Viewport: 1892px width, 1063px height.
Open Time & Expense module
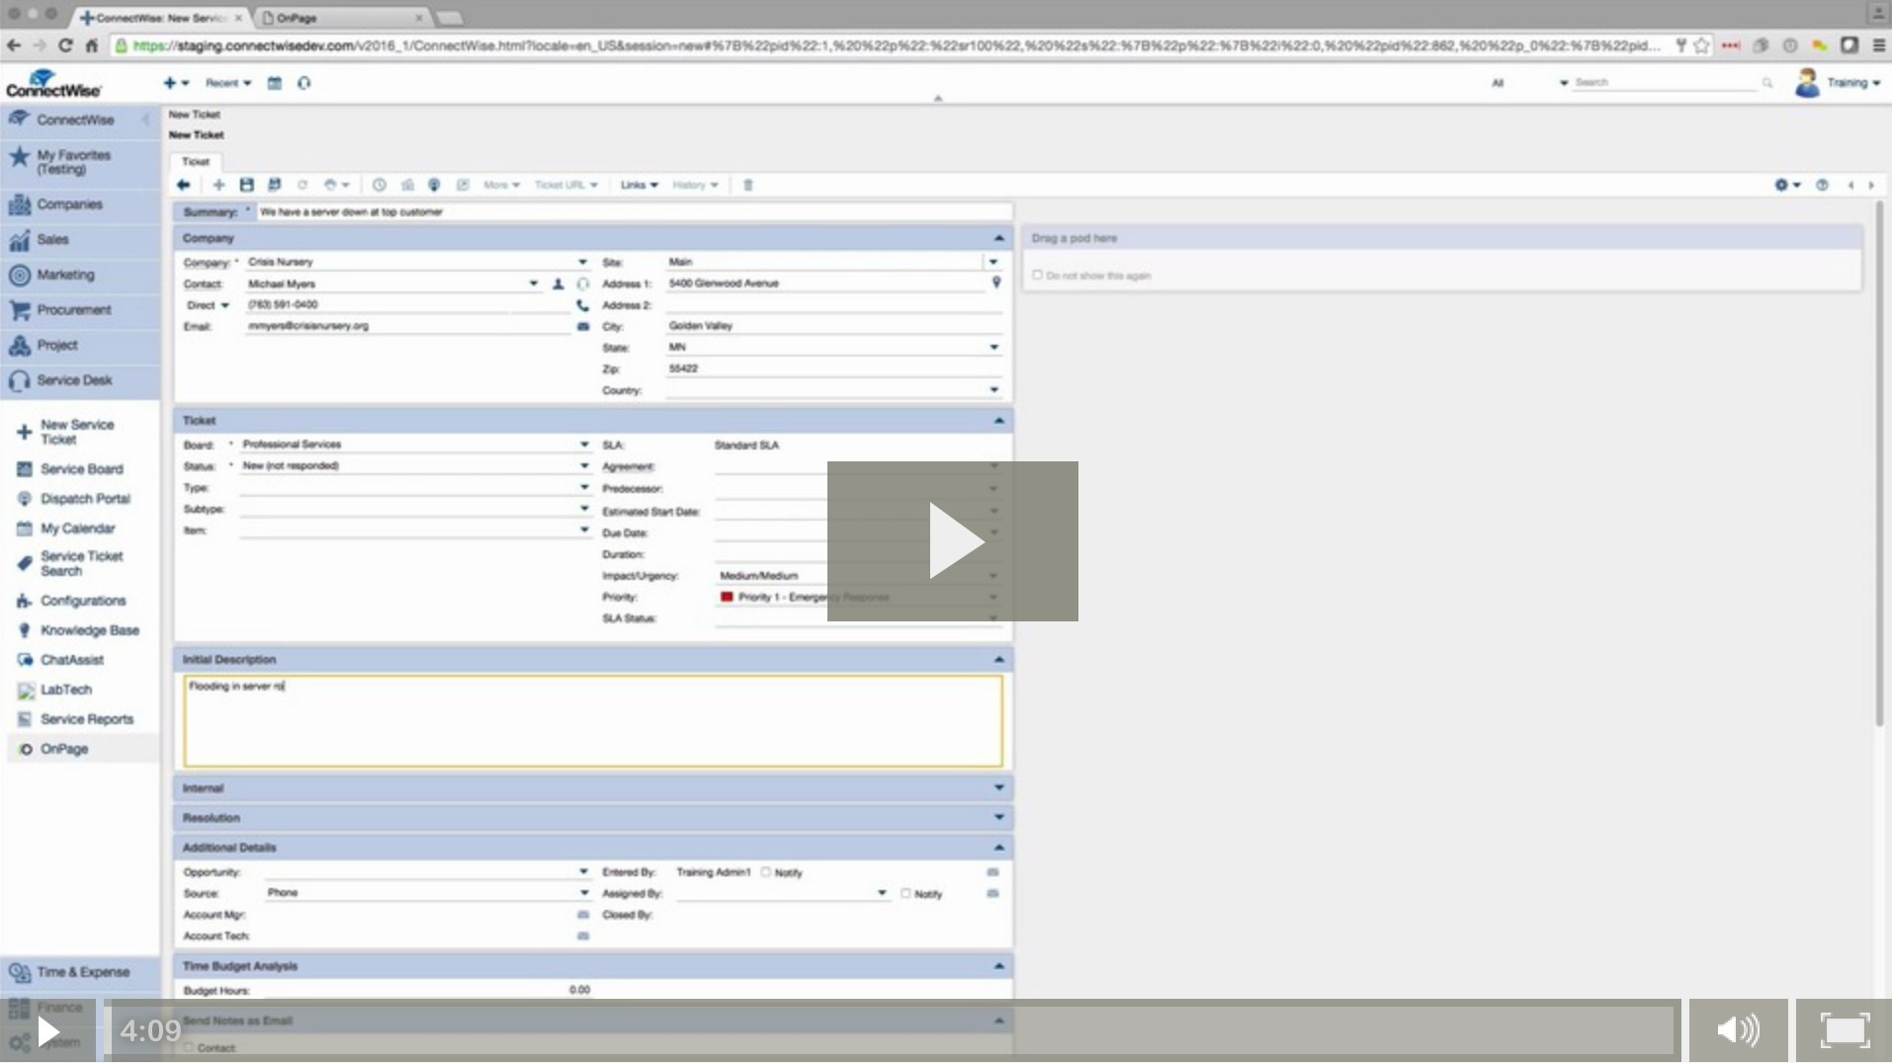[x=80, y=972]
